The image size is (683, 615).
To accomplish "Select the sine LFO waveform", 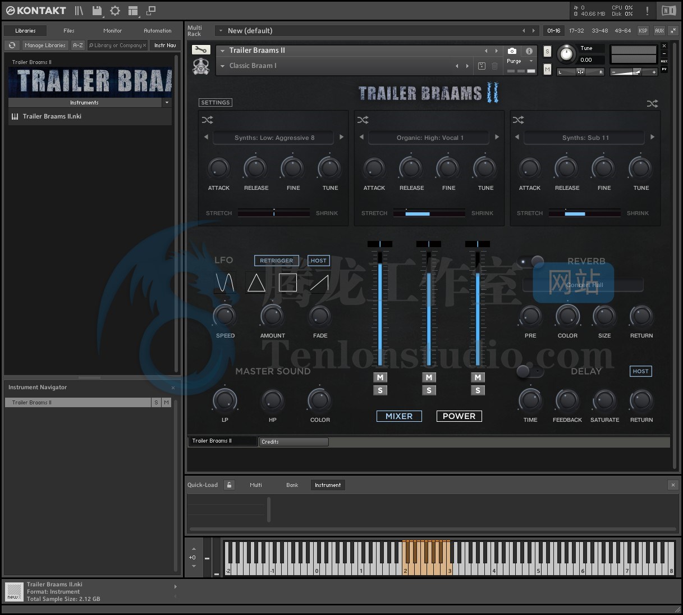I will point(224,282).
